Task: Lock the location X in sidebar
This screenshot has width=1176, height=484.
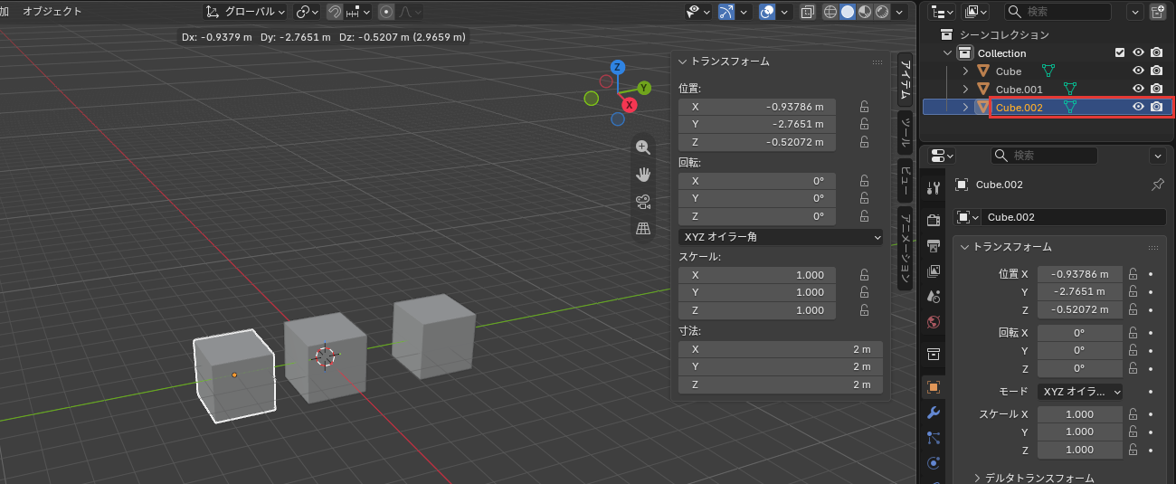Action: (x=864, y=107)
